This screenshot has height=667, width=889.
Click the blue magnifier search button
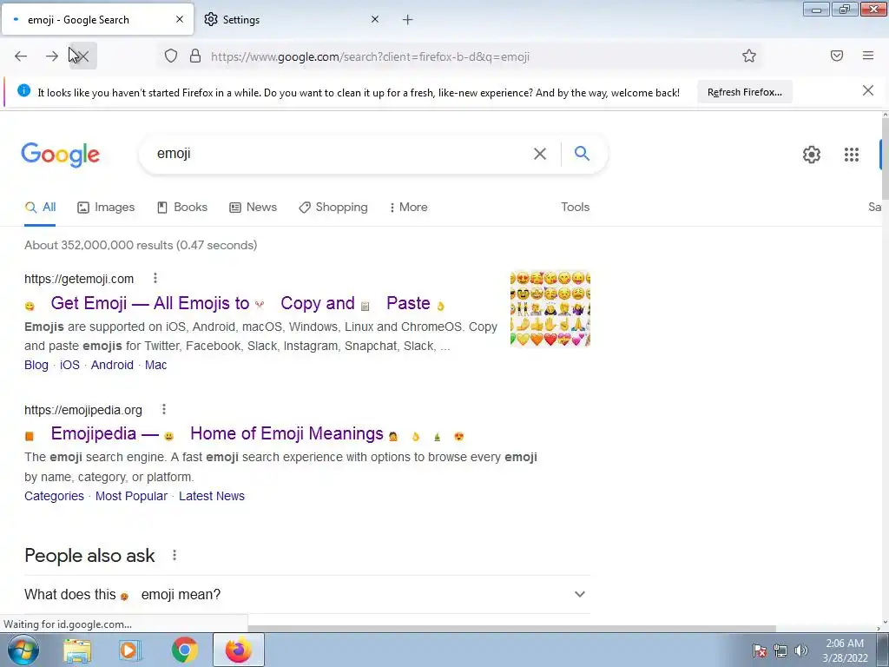(x=582, y=153)
